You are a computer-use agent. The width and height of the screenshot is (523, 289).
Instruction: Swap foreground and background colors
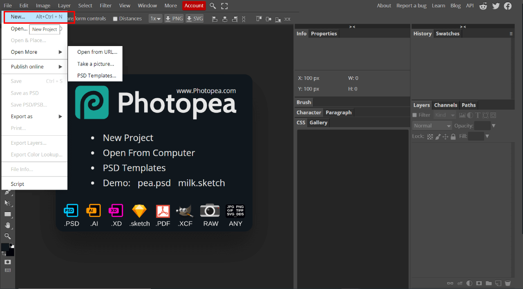point(4,253)
